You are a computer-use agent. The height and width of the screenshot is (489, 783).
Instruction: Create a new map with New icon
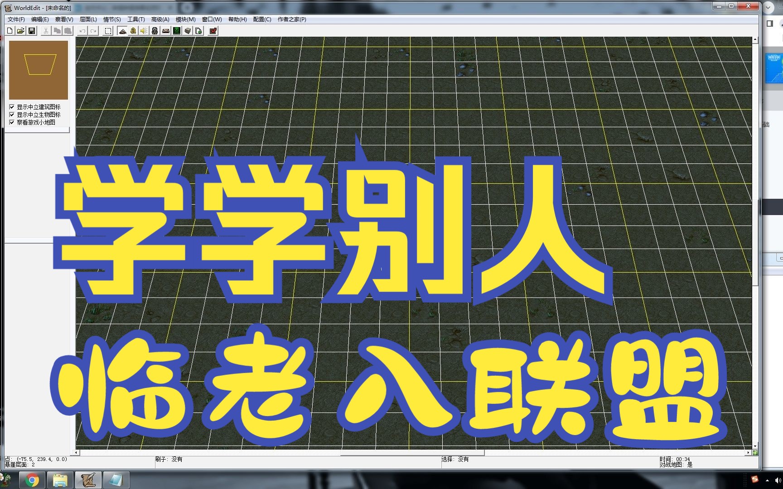tap(10, 31)
